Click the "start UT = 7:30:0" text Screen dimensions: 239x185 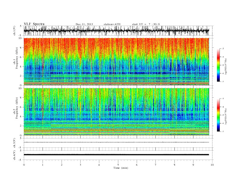pos(146,24)
